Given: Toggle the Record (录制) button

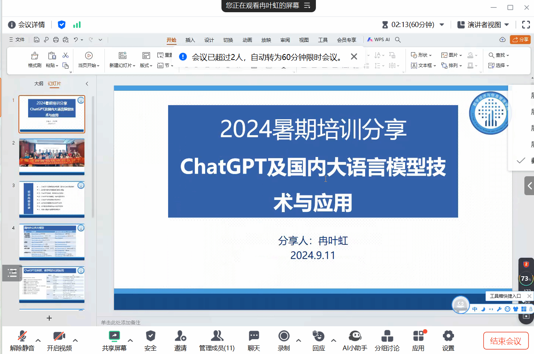Looking at the screenshot, I should coord(284,336).
